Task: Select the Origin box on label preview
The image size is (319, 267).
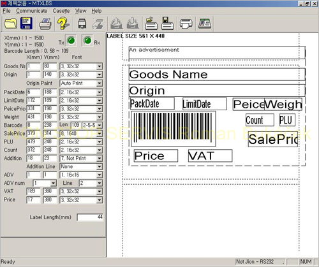Action: pyautogui.click(x=217, y=90)
